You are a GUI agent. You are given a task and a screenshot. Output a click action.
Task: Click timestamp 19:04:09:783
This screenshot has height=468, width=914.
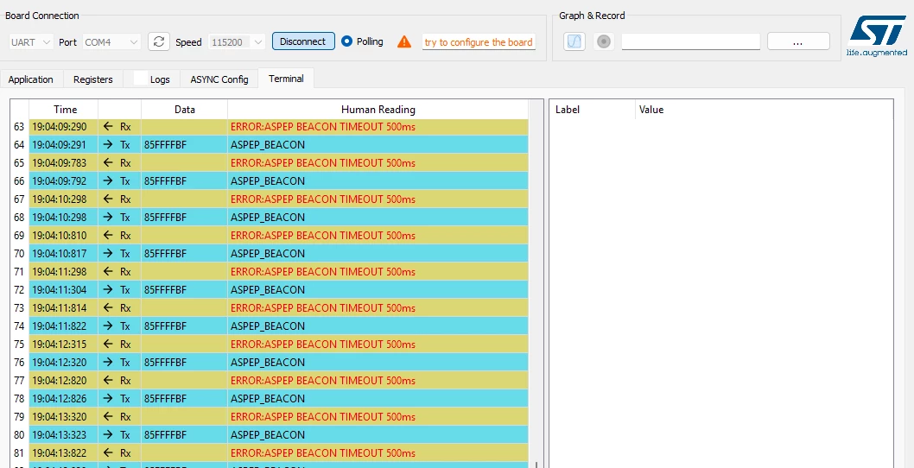coord(59,162)
